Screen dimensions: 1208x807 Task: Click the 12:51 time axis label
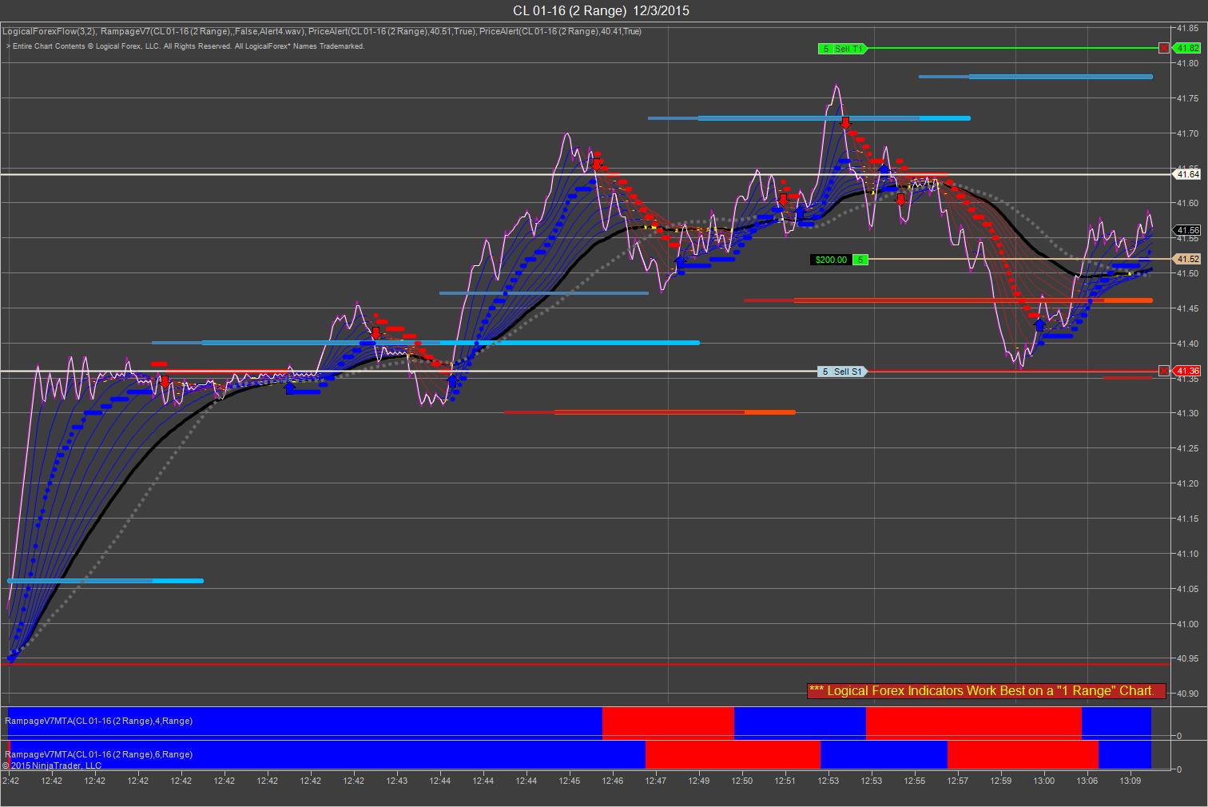785,781
